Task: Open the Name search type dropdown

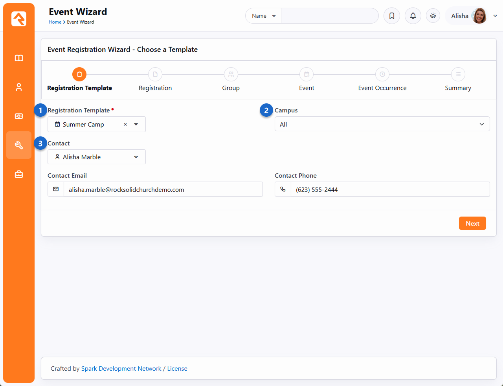Action: (263, 16)
